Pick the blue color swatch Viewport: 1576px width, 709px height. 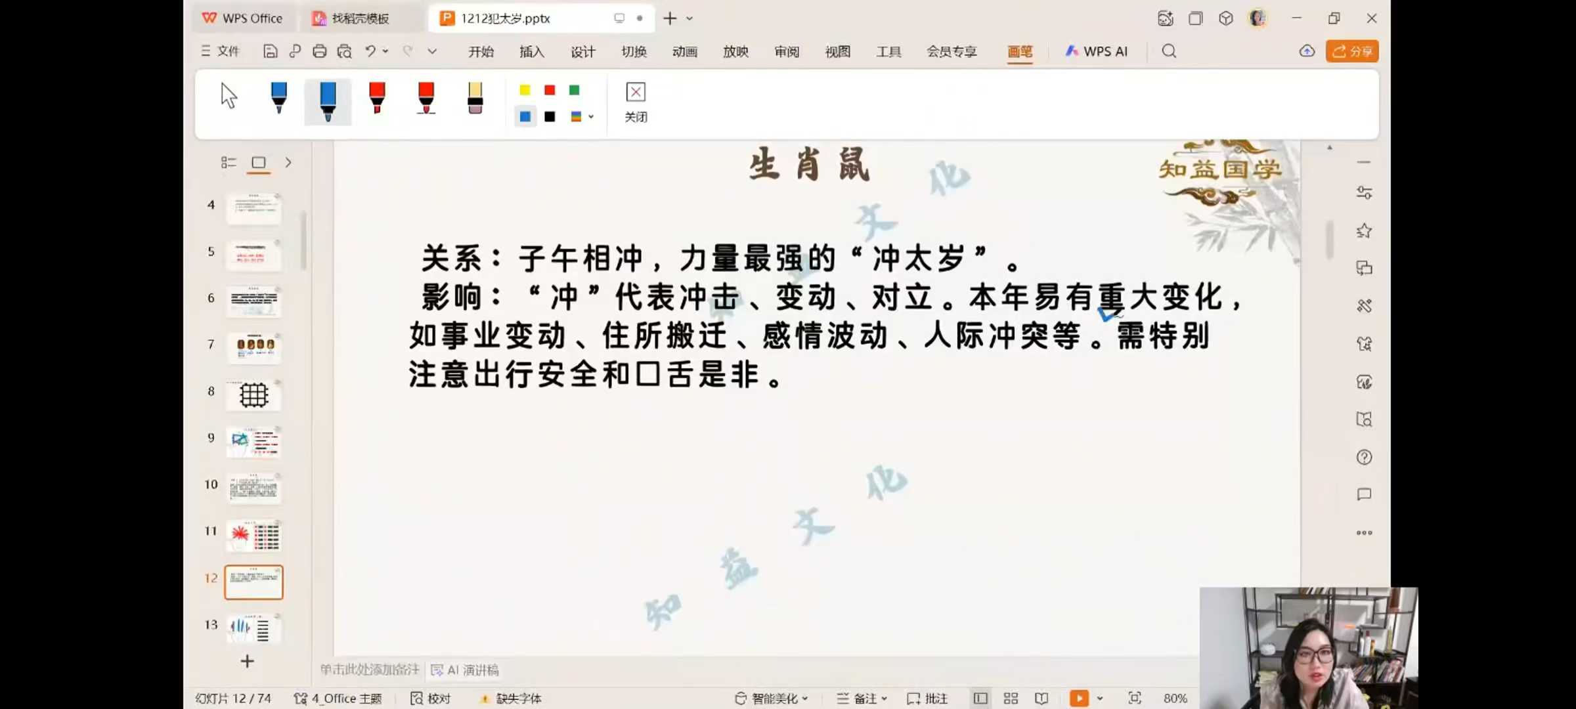(525, 117)
